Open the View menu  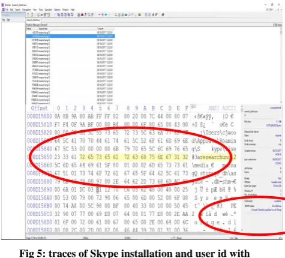click(35, 10)
